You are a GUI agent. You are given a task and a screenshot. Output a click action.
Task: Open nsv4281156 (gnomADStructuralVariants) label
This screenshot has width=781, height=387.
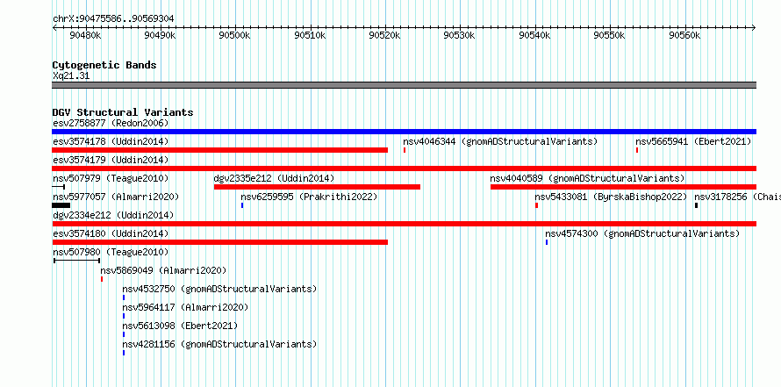tap(219, 344)
